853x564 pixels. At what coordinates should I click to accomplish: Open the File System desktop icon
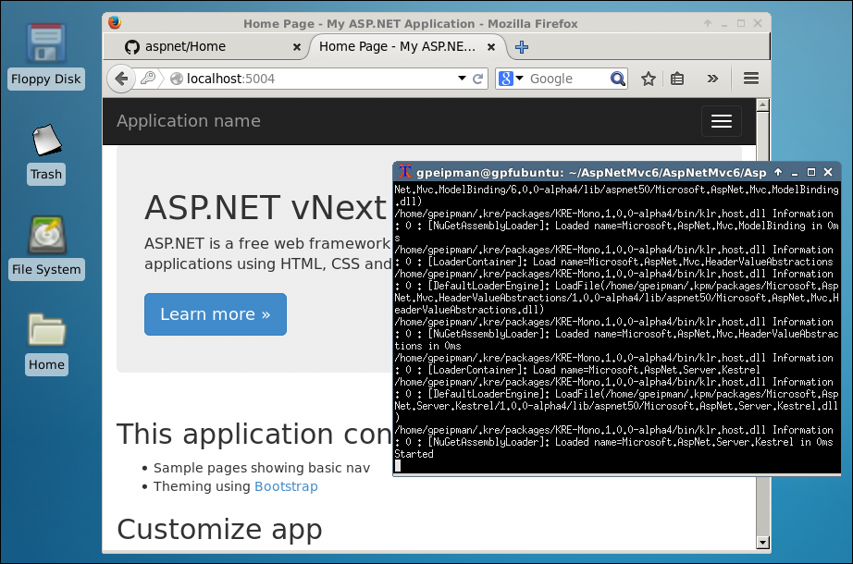click(x=46, y=248)
